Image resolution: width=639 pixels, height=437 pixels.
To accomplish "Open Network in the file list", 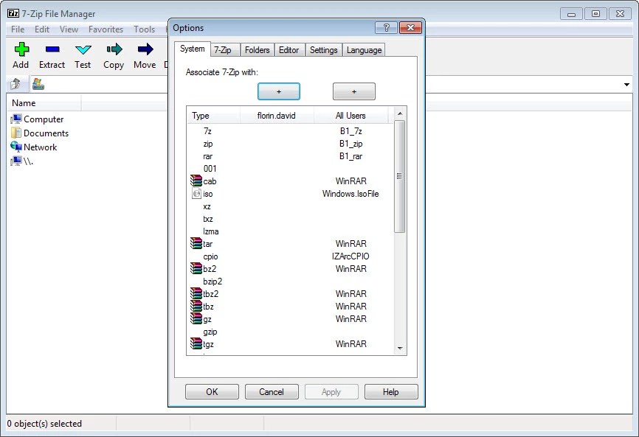I will point(40,147).
